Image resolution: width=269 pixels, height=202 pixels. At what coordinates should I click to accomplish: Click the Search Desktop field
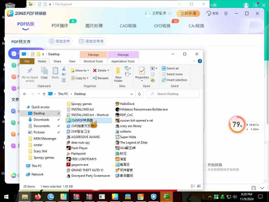(173, 94)
